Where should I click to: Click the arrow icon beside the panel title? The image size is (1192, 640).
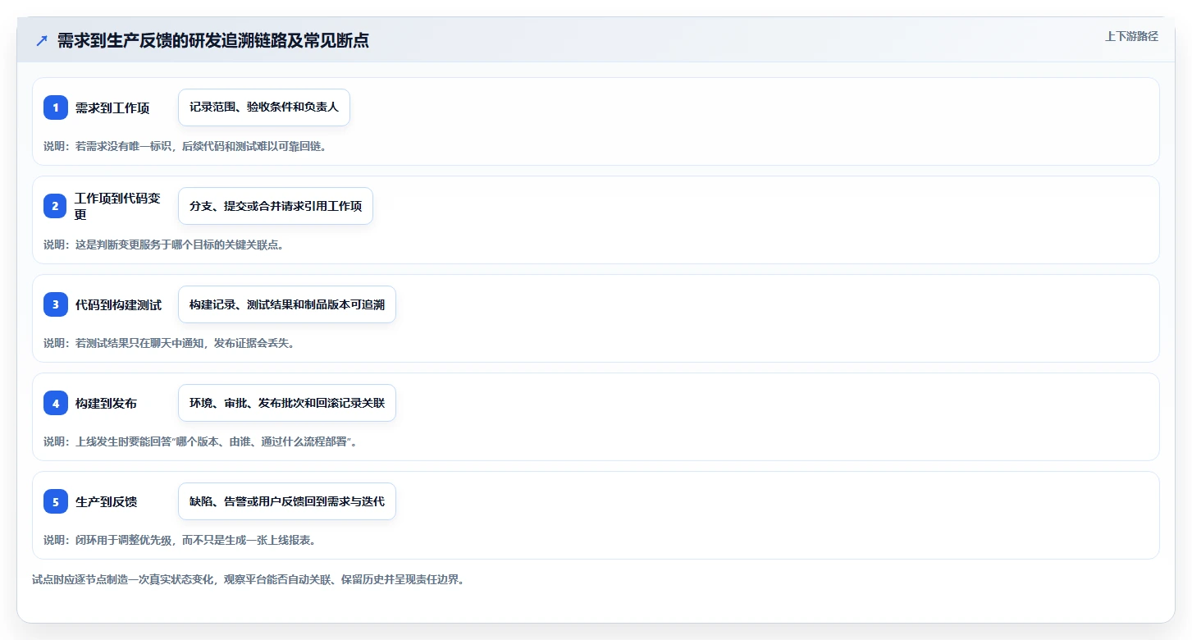[x=42, y=41]
